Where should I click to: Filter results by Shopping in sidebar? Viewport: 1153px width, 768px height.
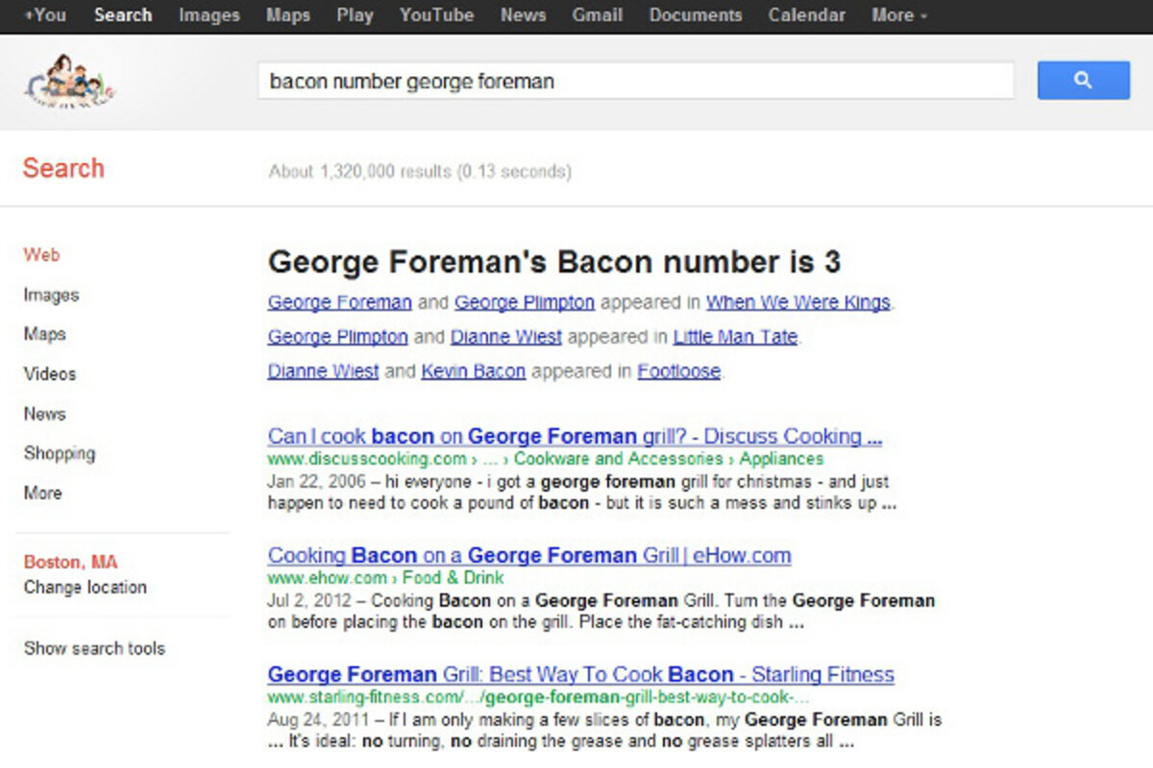(60, 453)
